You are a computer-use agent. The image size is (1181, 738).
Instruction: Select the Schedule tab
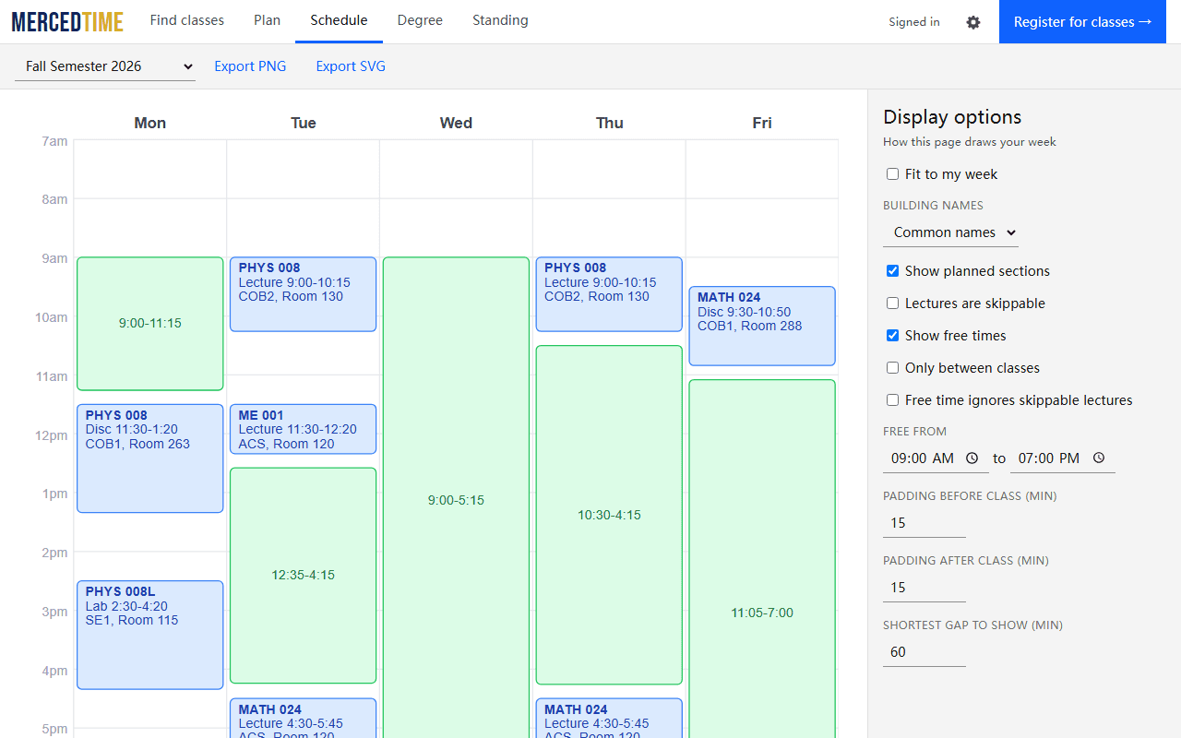[x=339, y=21]
